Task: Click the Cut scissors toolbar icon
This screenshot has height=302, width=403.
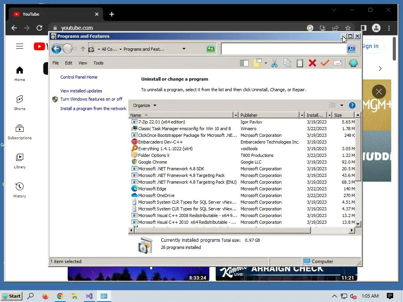Action: coord(274,63)
